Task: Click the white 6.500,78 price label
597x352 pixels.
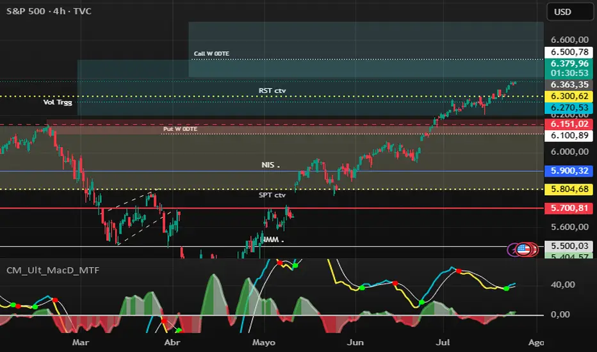Action: point(569,52)
